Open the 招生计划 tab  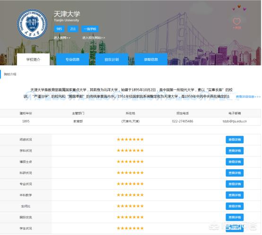point(112,60)
